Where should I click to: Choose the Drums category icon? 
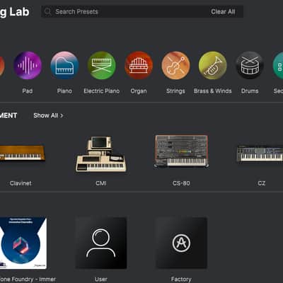pyautogui.click(x=250, y=65)
